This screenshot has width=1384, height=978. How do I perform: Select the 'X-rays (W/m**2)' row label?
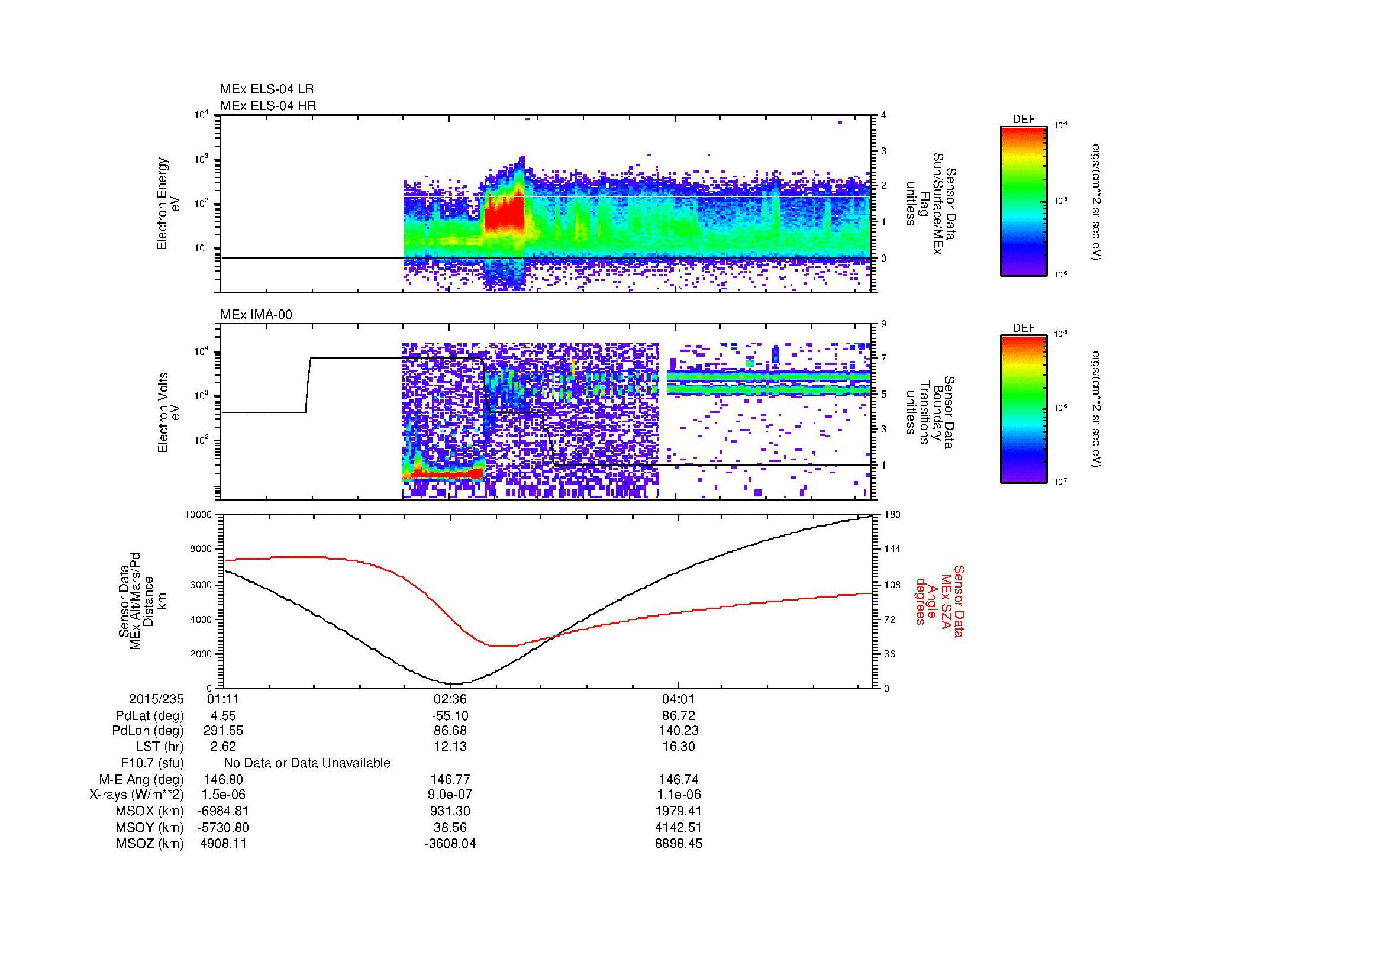[137, 795]
